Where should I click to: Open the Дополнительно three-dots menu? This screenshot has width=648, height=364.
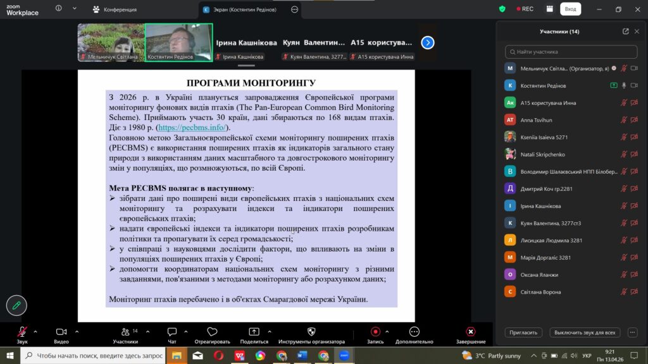click(414, 332)
